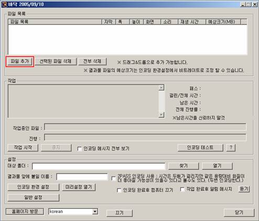Viewport: 259px width, 221px height.
Task: Open 인코딩 테스트 button
Action: (200, 147)
